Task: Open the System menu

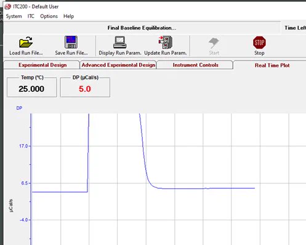Action: coord(14,16)
